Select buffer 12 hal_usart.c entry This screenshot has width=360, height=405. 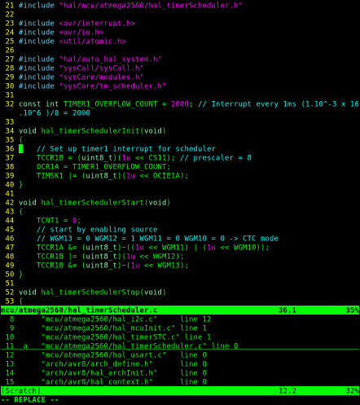(107, 354)
